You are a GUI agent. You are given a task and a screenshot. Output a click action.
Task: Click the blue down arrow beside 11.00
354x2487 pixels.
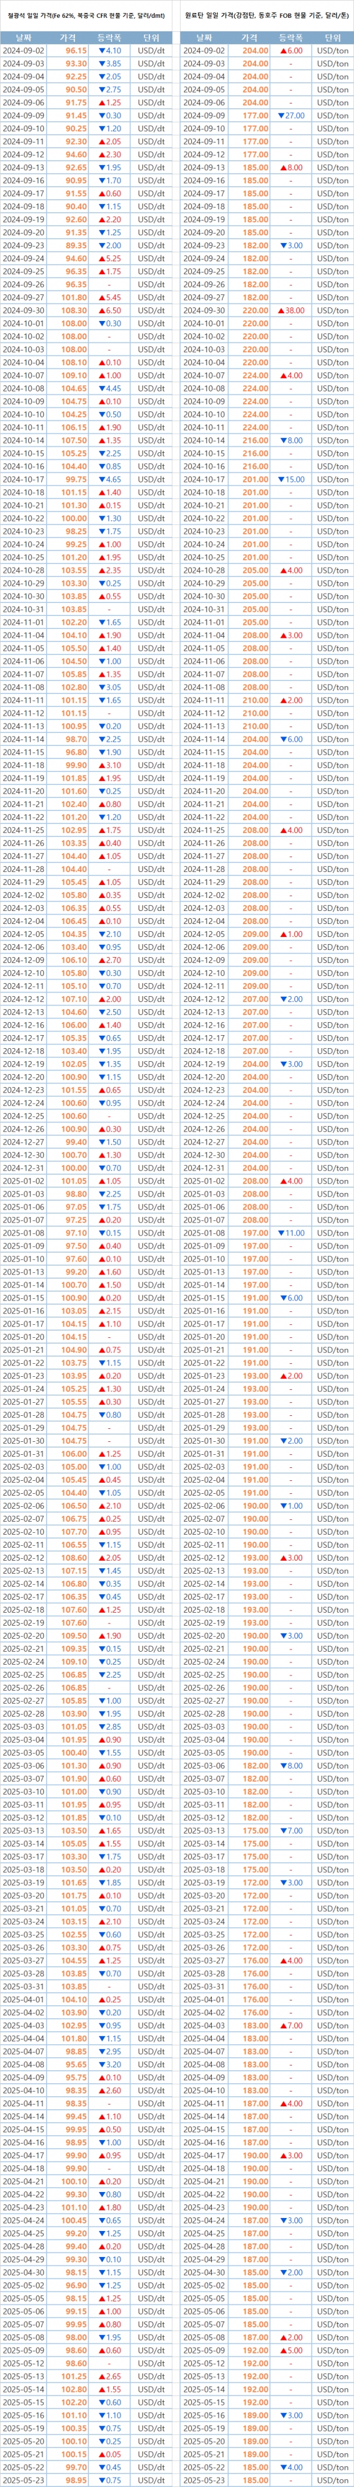pos(281,1233)
